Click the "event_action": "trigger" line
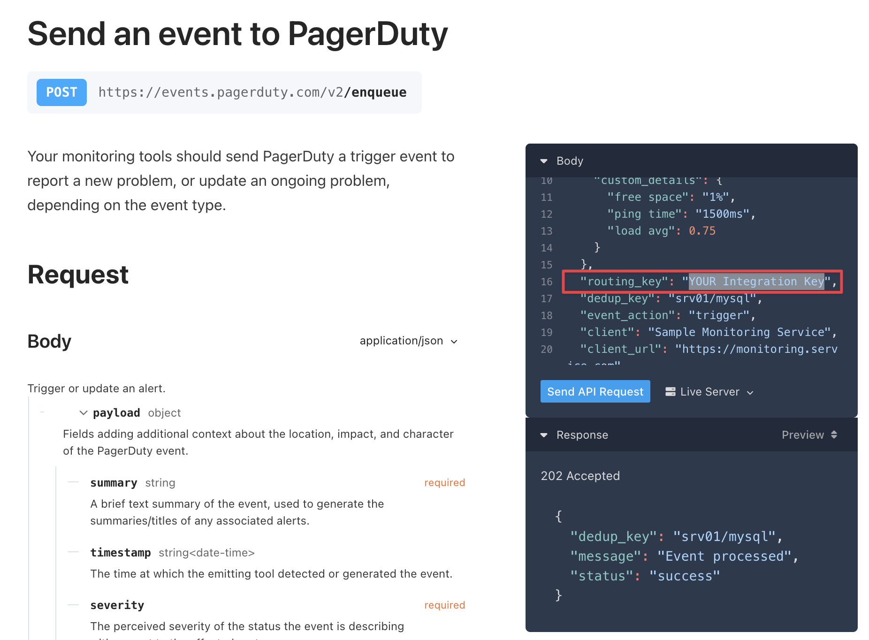 (x=668, y=315)
